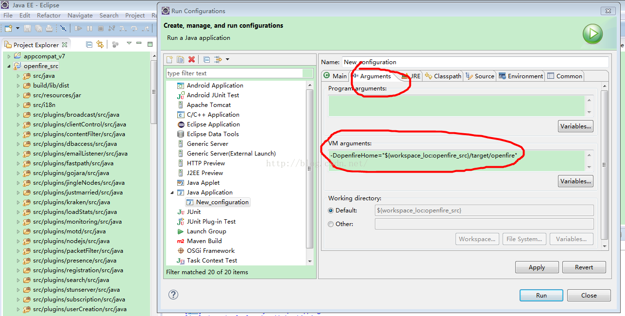Collapse All in Project Explorer
Screen dimensions: 625x316
[x=89, y=44]
